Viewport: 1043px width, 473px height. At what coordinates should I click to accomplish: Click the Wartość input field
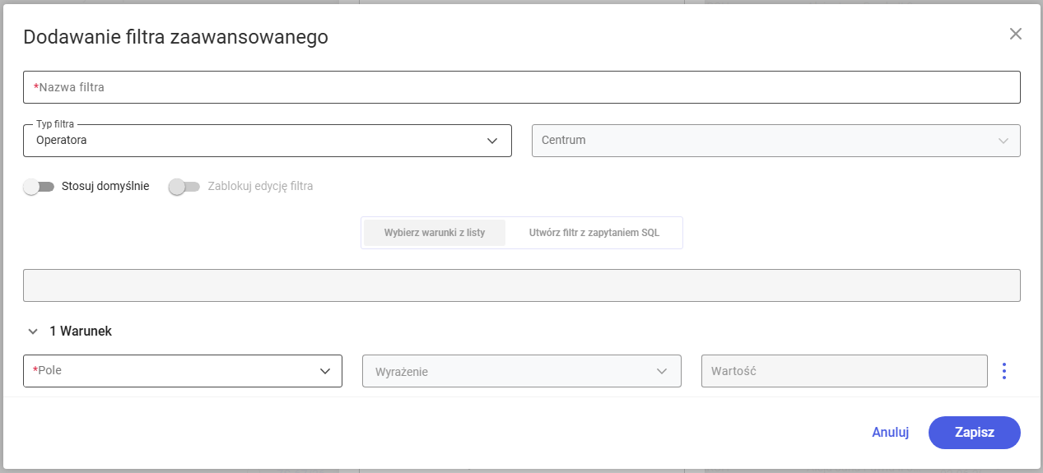[x=845, y=371]
